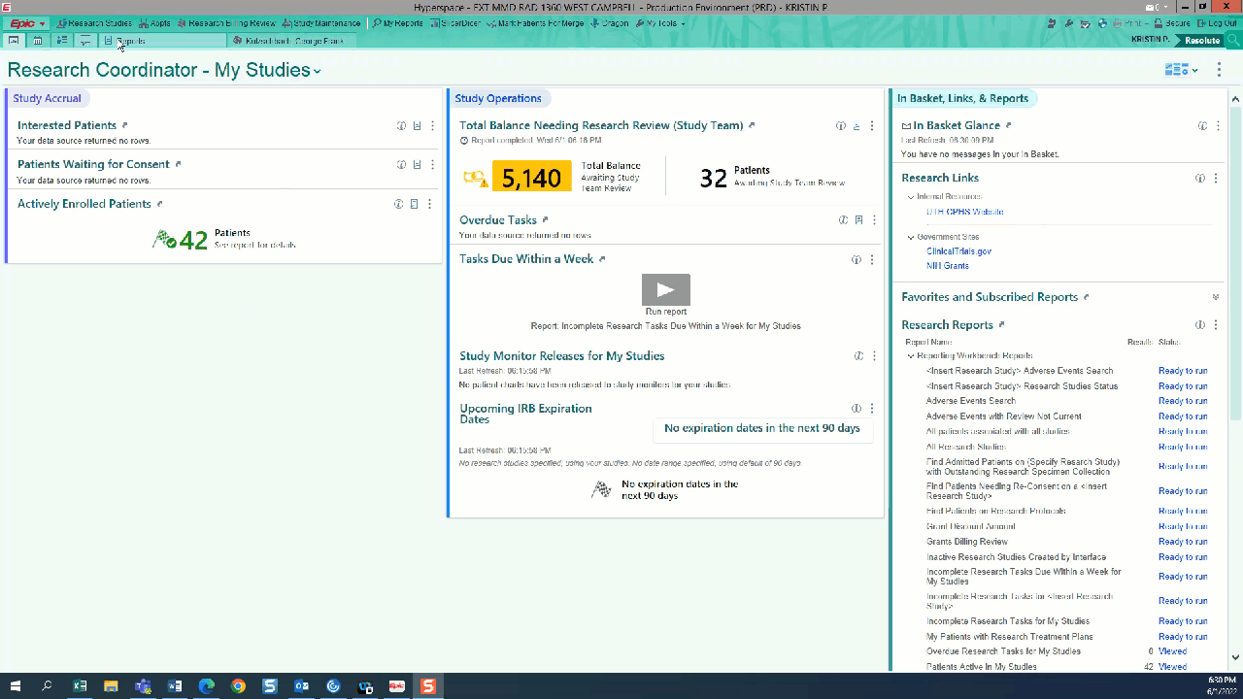Click the search magnifier next to Resolute
This screenshot has width=1243, height=699.
point(1233,41)
